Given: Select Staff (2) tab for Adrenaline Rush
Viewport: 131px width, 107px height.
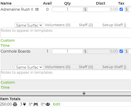Looking at the screenshot, I should [x=86, y=25].
